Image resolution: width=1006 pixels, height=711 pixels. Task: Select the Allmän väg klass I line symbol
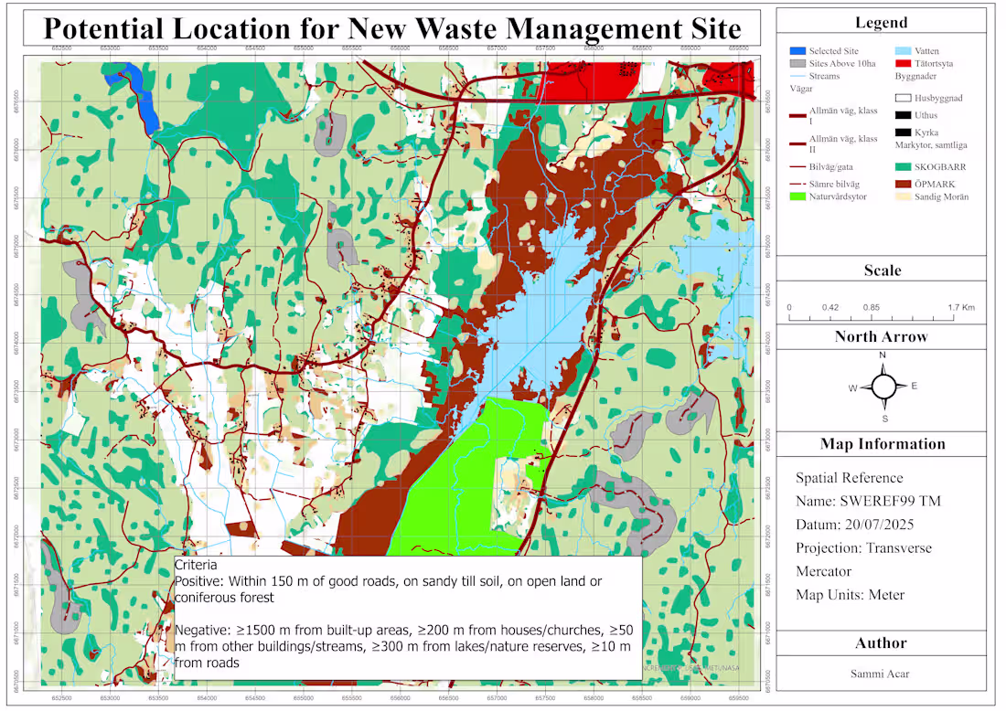[x=797, y=116]
